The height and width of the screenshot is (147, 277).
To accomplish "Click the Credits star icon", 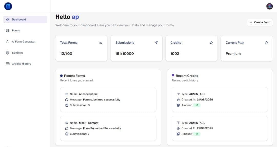I will tap(211, 43).
